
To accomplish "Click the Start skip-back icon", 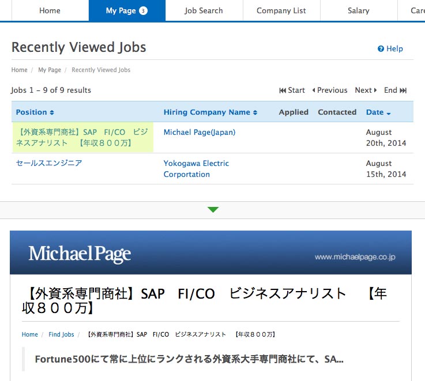I will coord(283,90).
